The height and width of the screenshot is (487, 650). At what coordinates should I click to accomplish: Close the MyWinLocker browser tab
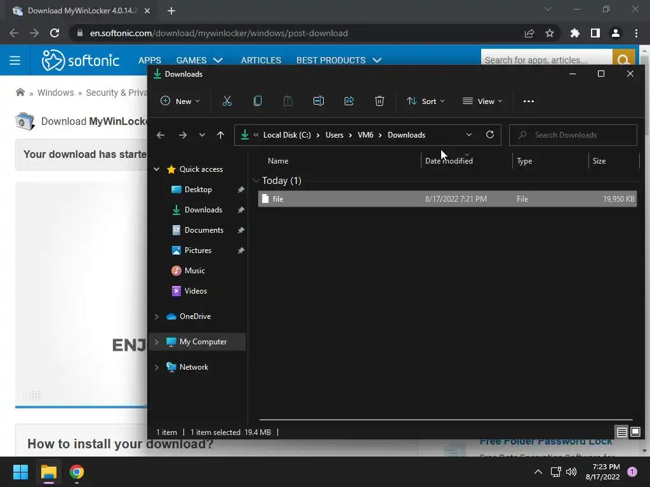[147, 11]
